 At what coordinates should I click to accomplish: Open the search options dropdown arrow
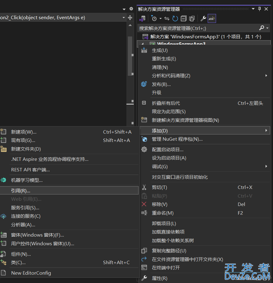tap(267, 28)
